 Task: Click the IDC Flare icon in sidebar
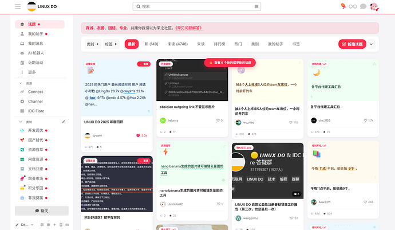click(x=22, y=111)
